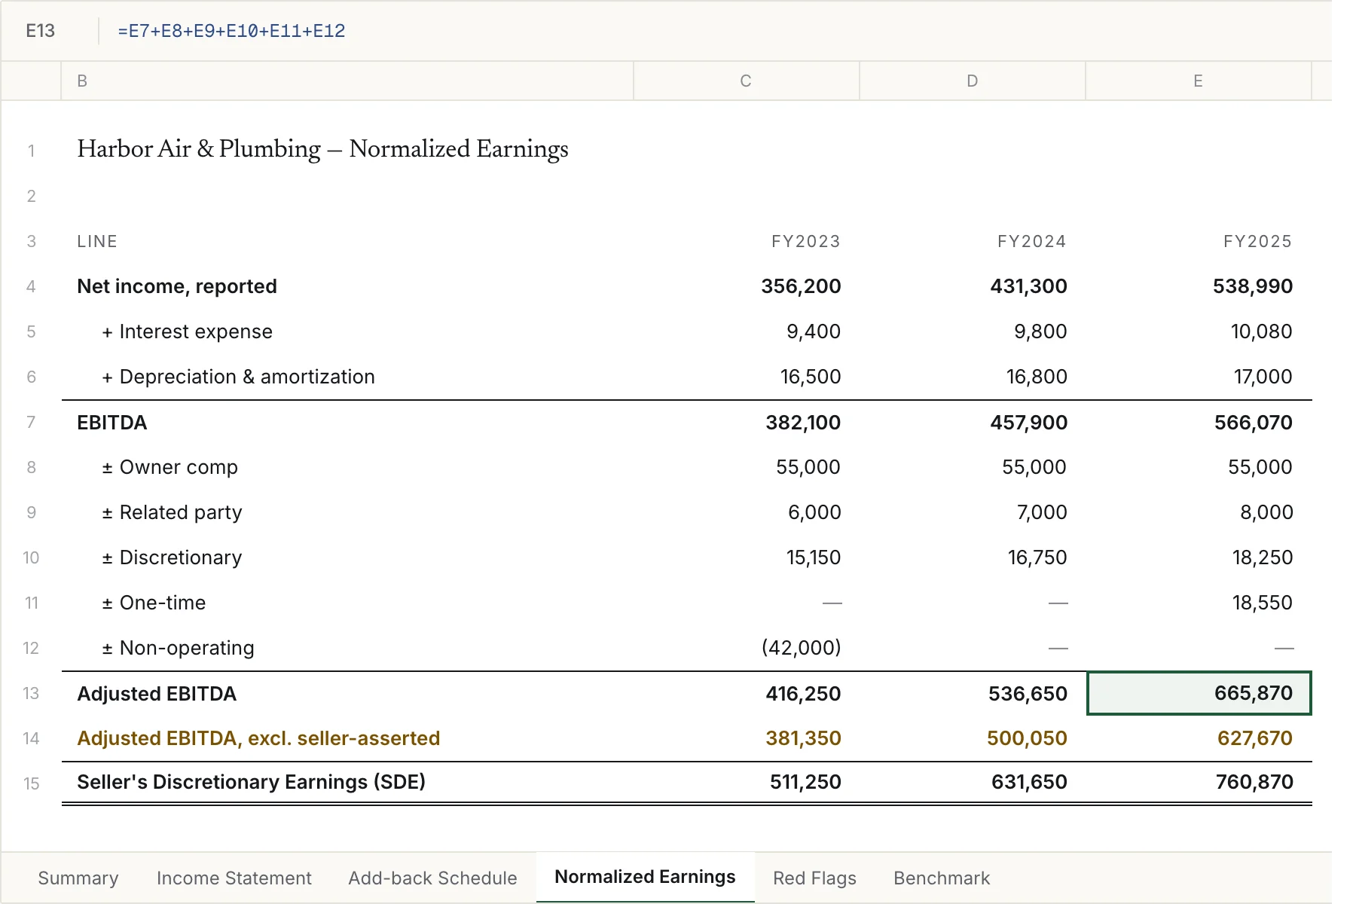Click the Depreciation & amortization label
Viewport: 1356px width, 904px height.
point(238,377)
